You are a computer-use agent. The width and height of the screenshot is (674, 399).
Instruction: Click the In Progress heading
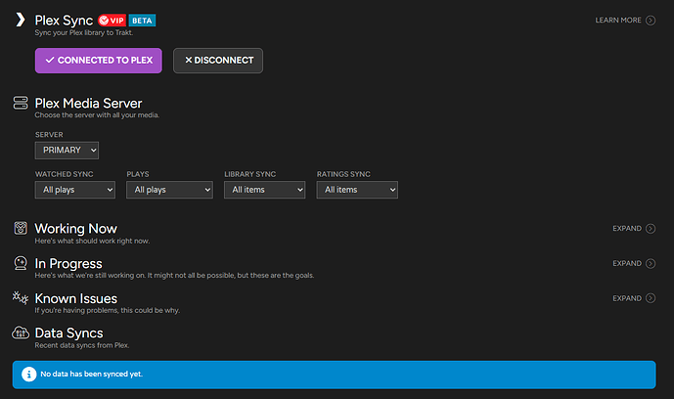click(x=68, y=263)
